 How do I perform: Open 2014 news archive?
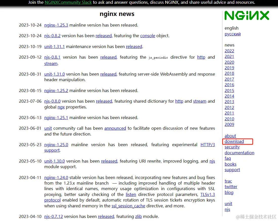click(229, 96)
